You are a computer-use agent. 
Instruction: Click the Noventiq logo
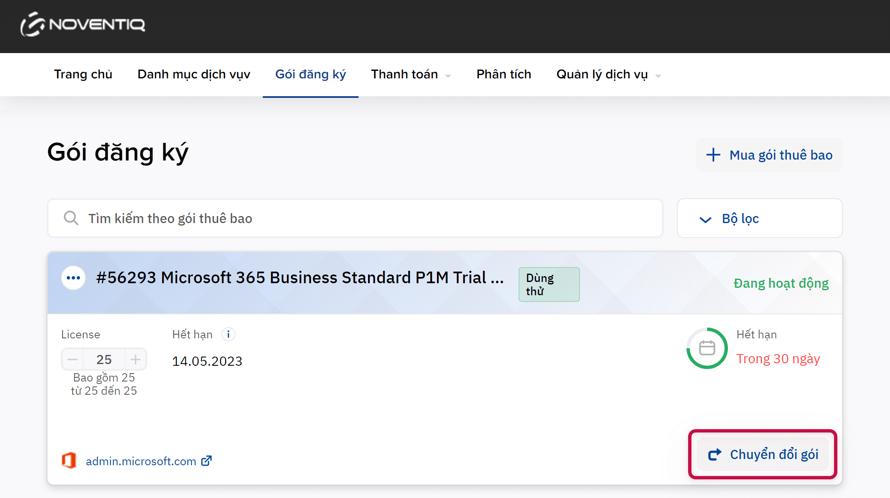coord(83,24)
